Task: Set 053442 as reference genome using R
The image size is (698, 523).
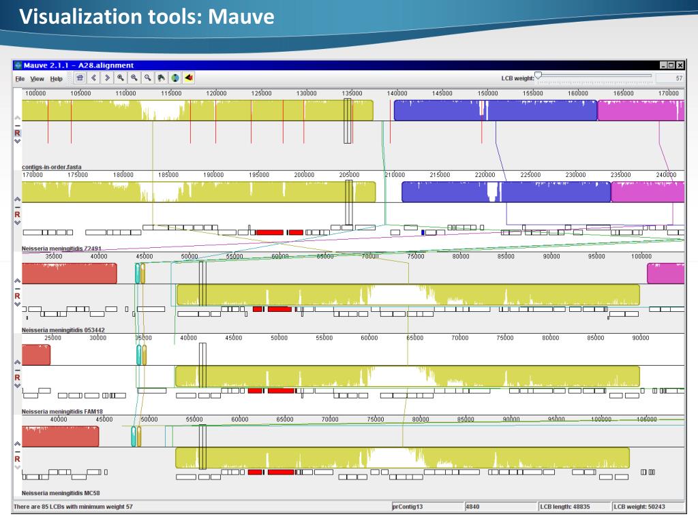Action: (17, 296)
